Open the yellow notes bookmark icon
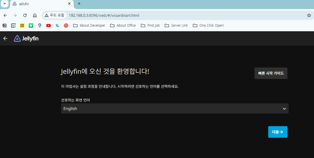 pyautogui.click(x=22, y=26)
